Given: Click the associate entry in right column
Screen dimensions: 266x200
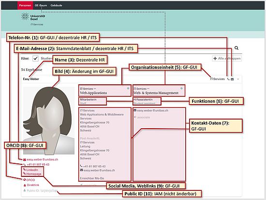Looking at the screenshot, I should (x=144, y=117).
